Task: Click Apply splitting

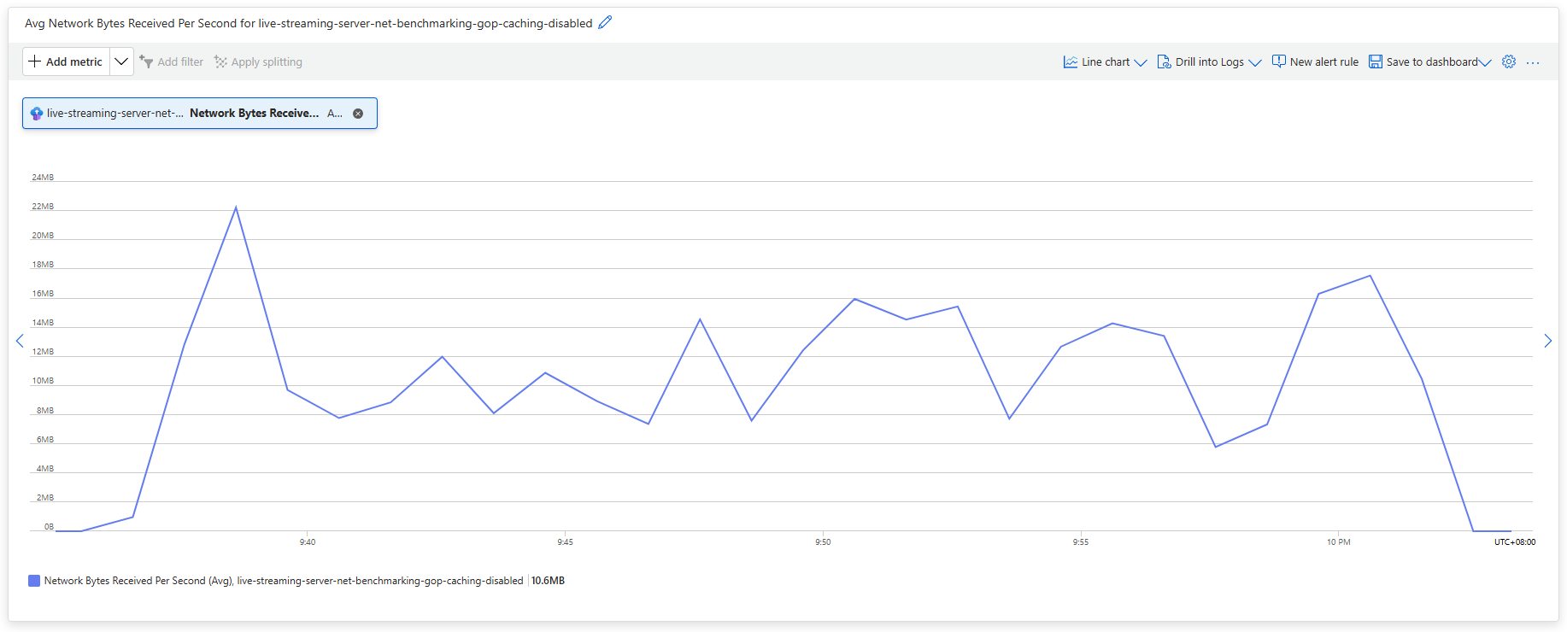Action: point(258,61)
